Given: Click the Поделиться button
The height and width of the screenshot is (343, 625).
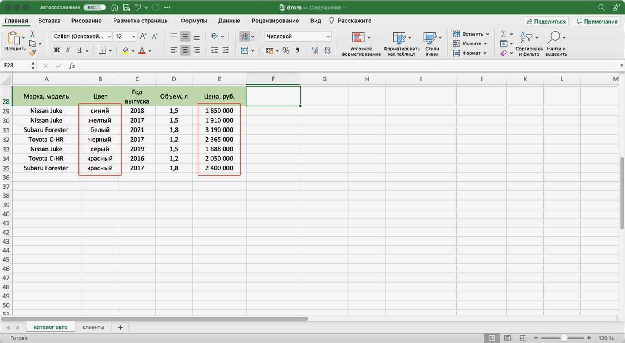Looking at the screenshot, I should click(545, 22).
